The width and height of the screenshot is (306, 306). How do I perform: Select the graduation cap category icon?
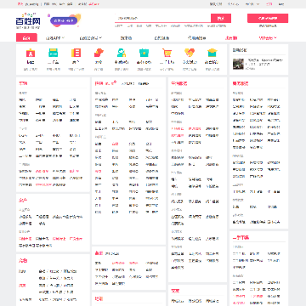pyautogui.click(x=212, y=53)
